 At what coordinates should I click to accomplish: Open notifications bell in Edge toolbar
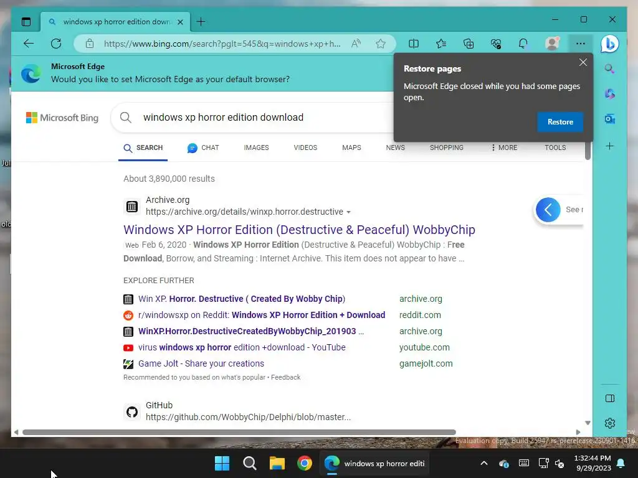[x=523, y=44]
